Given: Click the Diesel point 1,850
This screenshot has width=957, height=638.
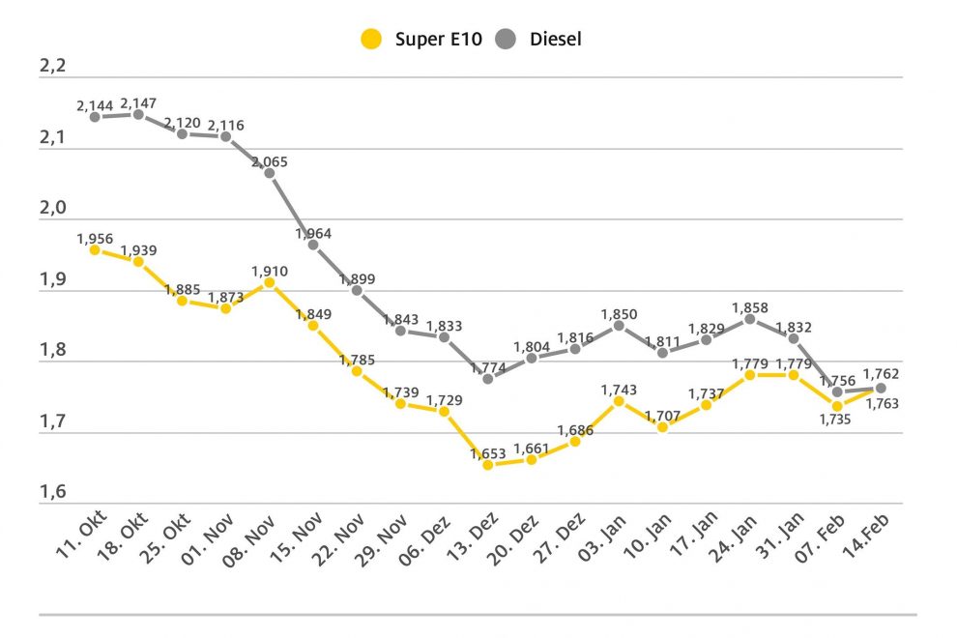Looking at the screenshot, I should tap(619, 325).
